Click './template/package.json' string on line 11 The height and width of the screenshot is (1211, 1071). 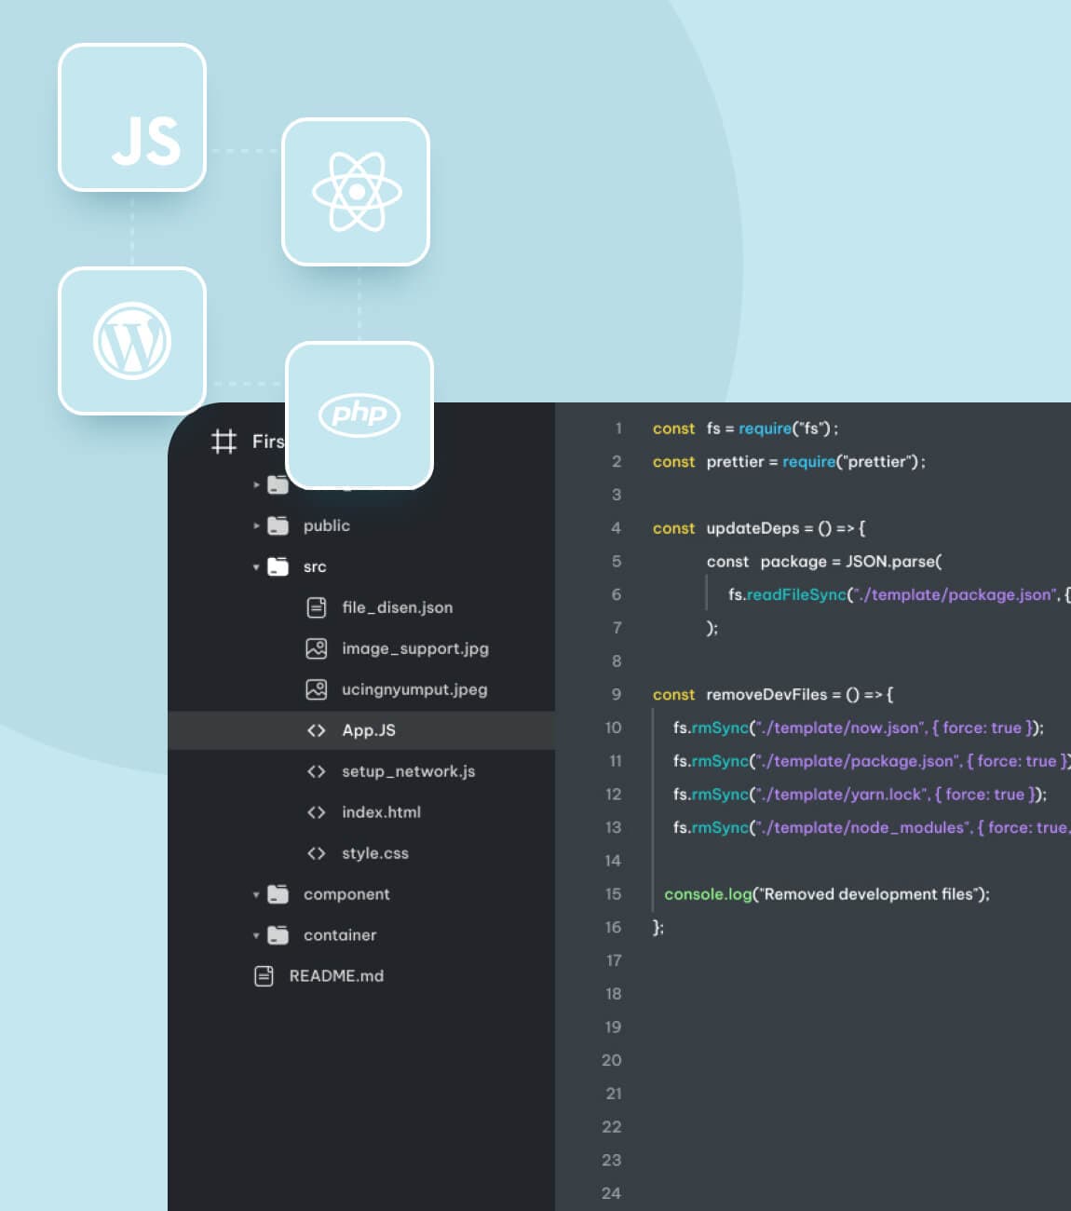coord(858,761)
